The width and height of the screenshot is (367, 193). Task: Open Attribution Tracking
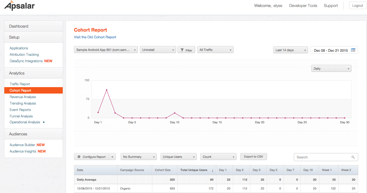click(x=24, y=55)
